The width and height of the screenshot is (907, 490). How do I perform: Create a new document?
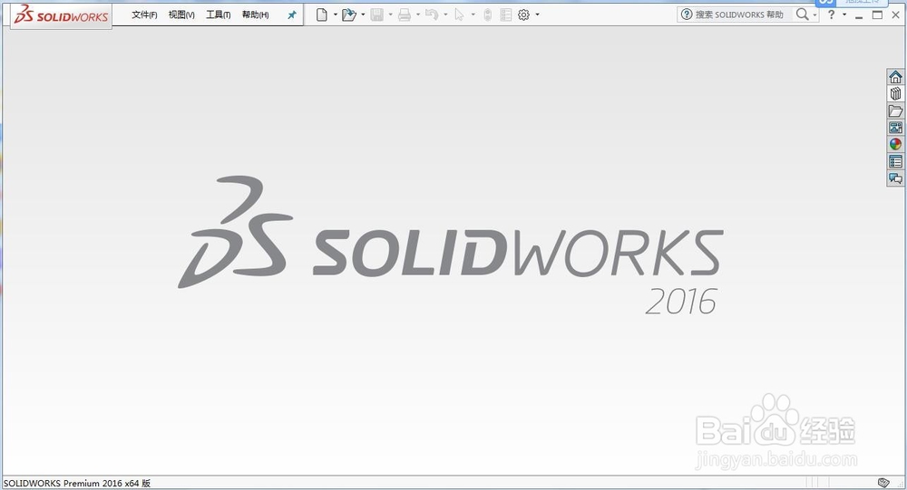pos(322,15)
